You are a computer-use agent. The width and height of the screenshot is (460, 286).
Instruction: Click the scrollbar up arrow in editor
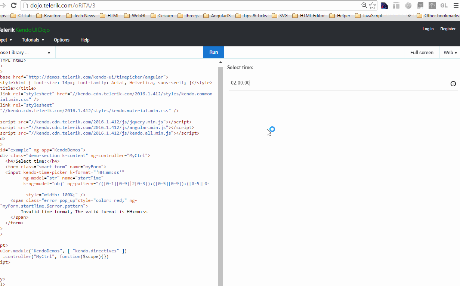tap(220, 62)
